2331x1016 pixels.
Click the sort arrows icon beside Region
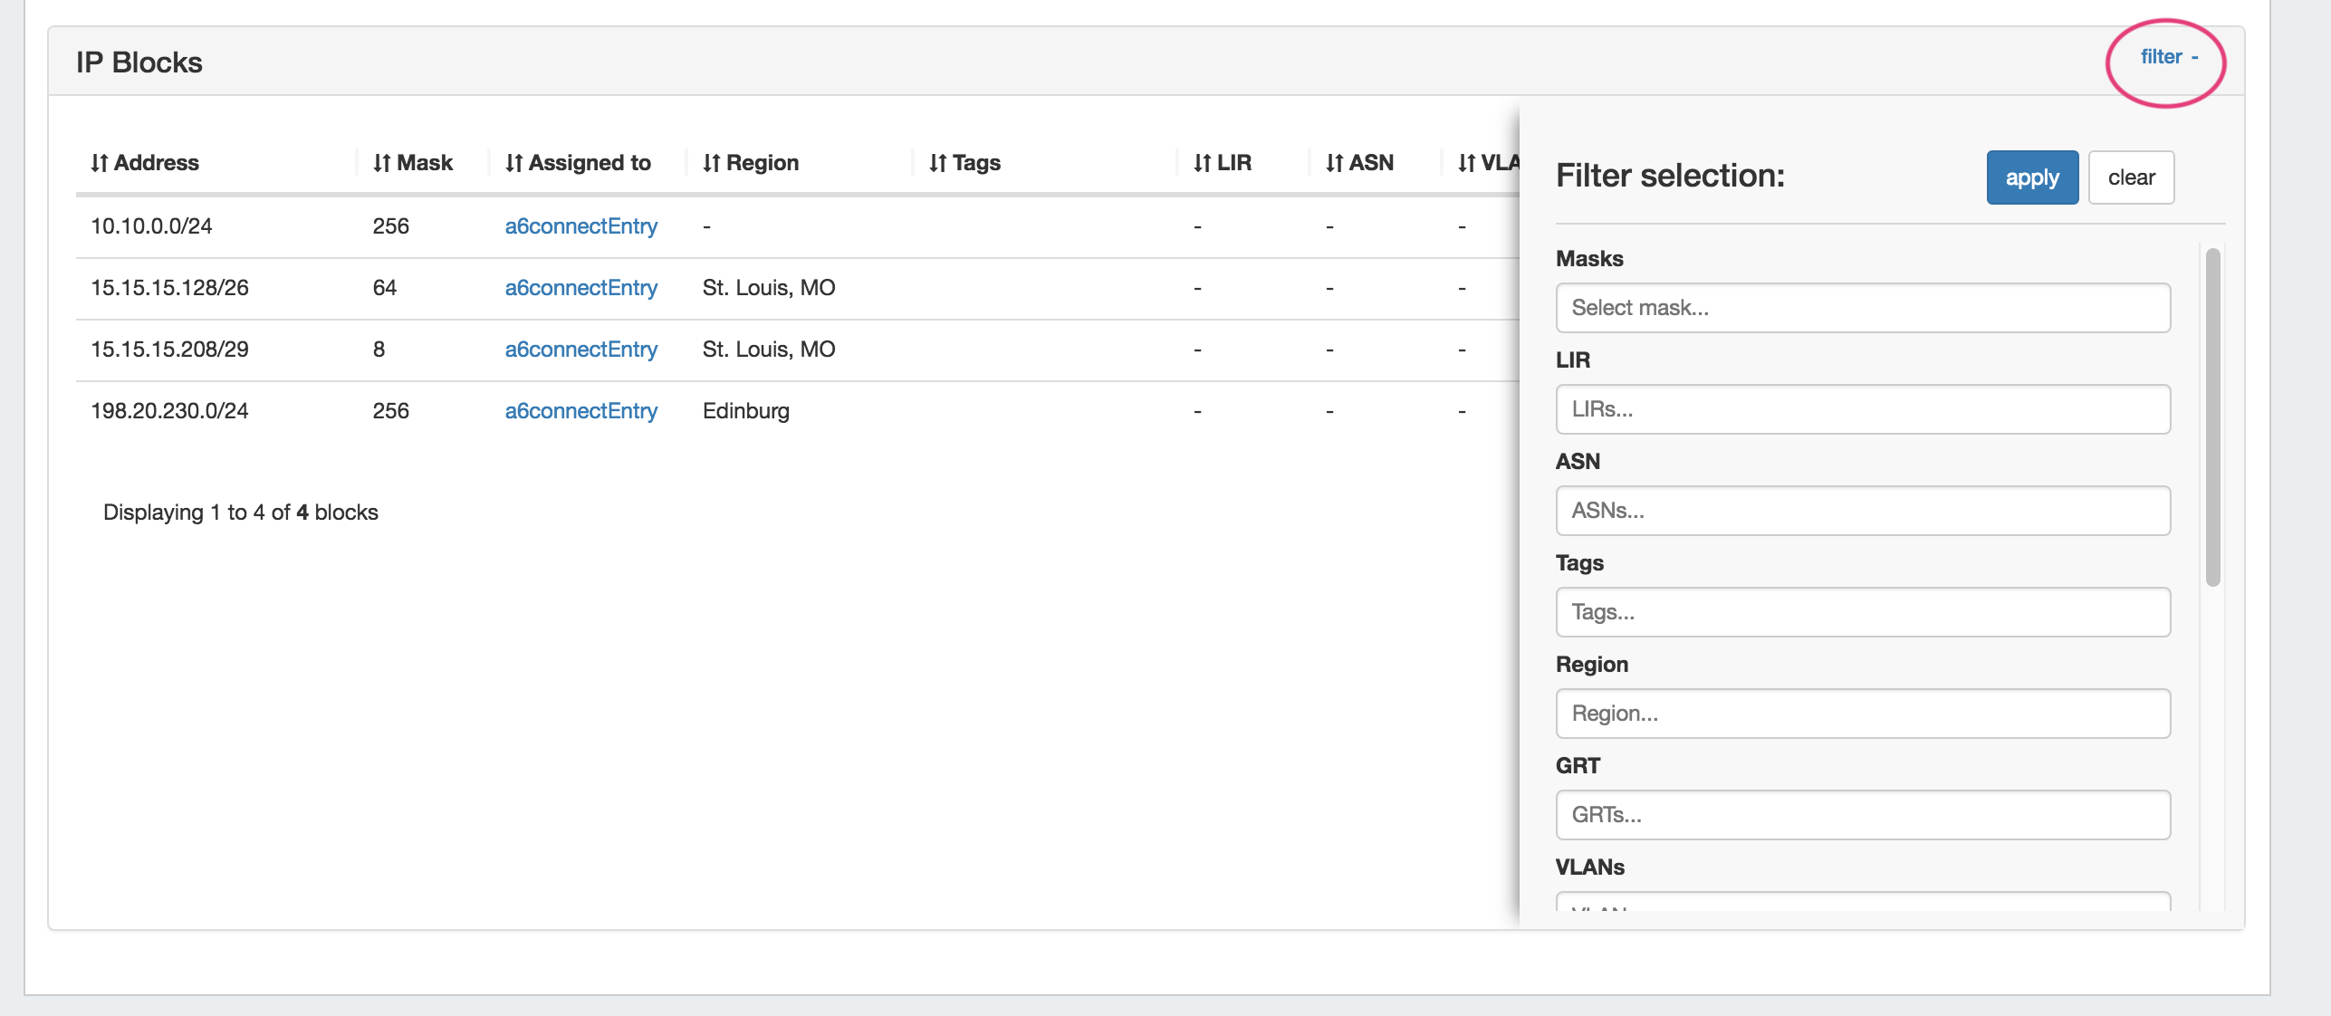712,163
